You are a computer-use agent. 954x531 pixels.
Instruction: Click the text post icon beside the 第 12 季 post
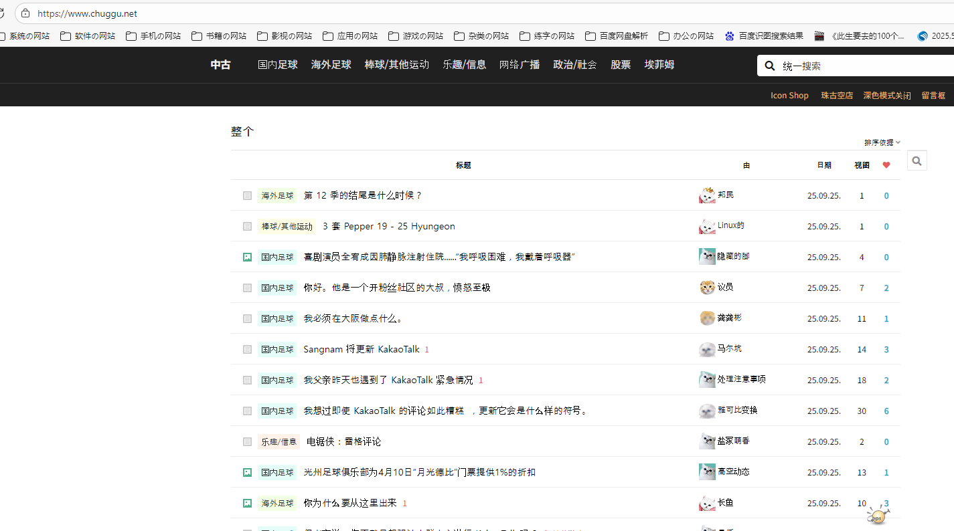[247, 196]
